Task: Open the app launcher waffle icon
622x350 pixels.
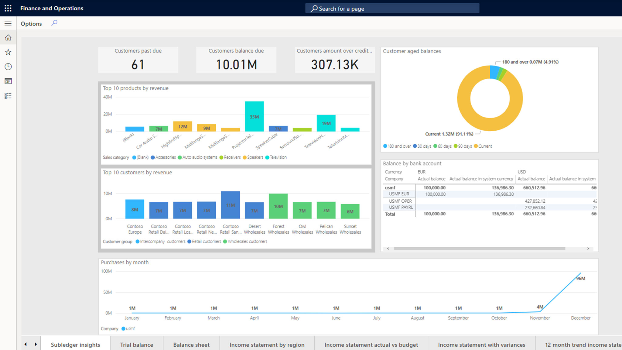Action: (8, 8)
